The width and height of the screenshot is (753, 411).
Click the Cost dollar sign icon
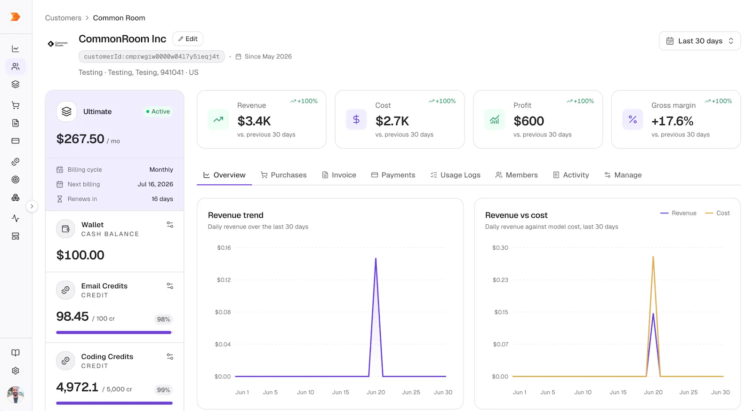356,119
